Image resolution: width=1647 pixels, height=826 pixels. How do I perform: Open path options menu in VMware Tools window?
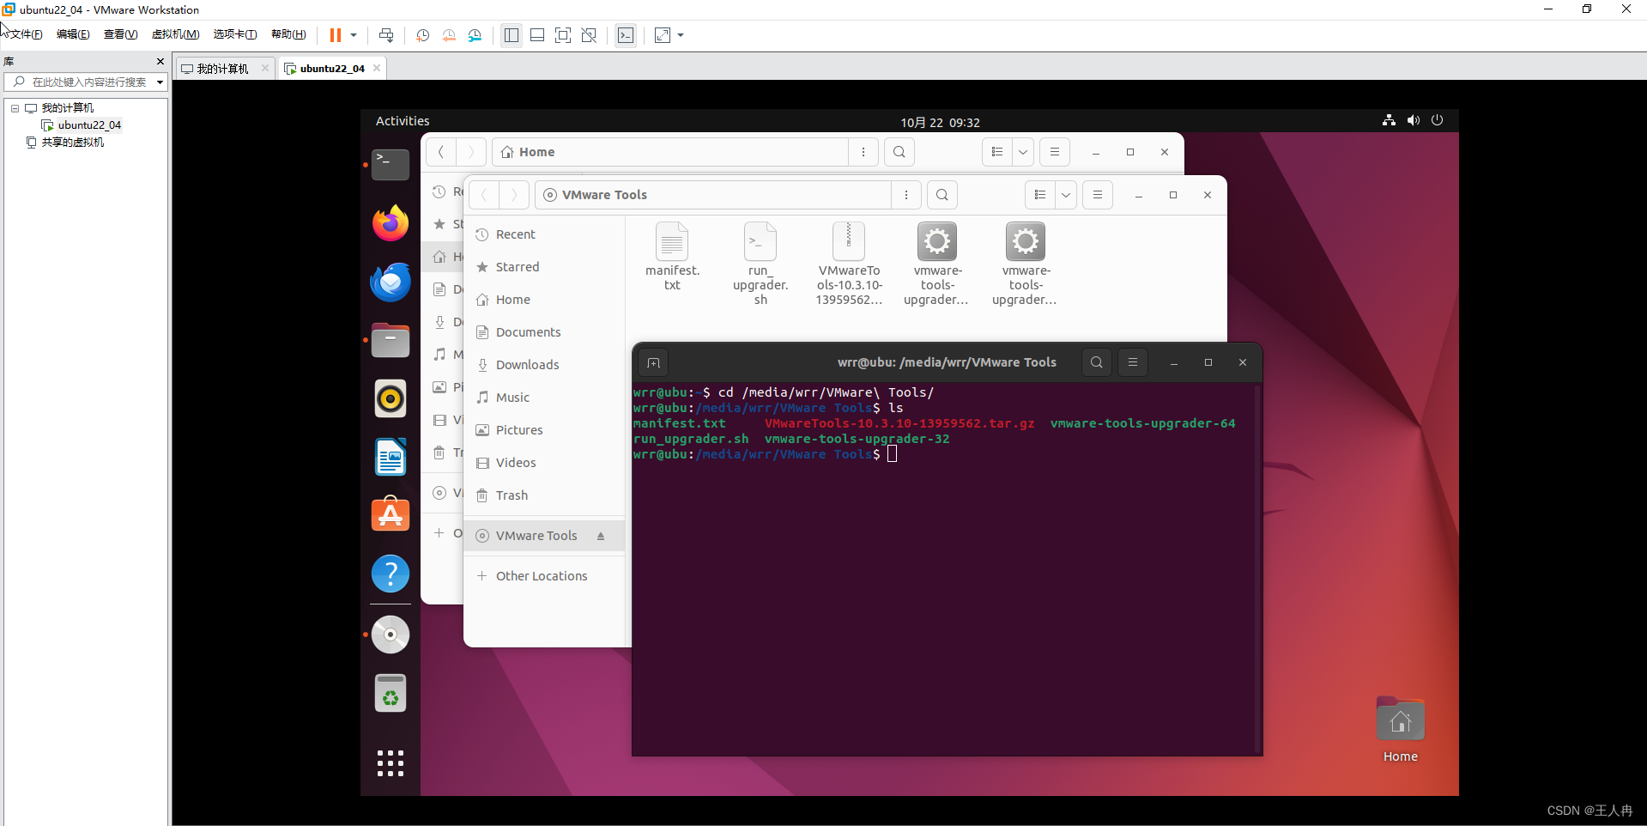point(905,195)
